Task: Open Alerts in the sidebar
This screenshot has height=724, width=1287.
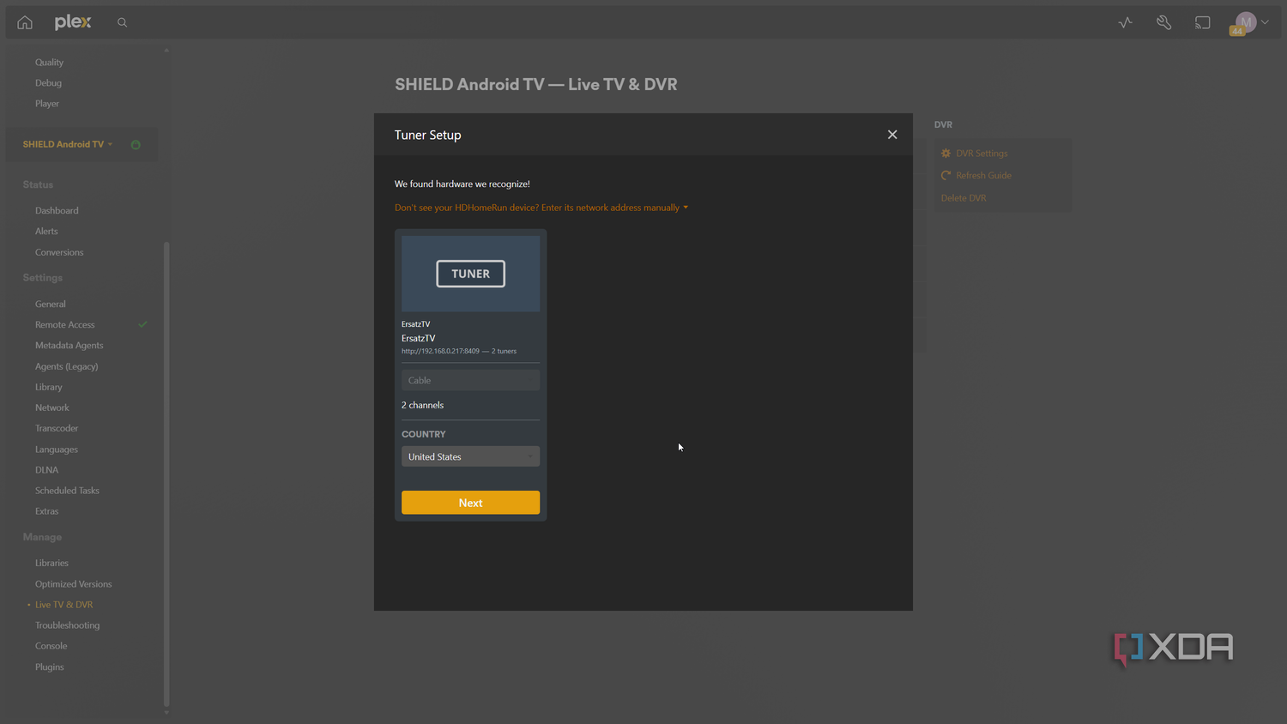Action: 46,232
